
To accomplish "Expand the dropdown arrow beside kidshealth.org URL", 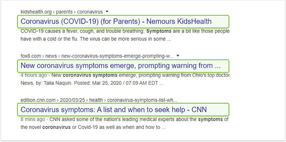I will coord(107,12).
